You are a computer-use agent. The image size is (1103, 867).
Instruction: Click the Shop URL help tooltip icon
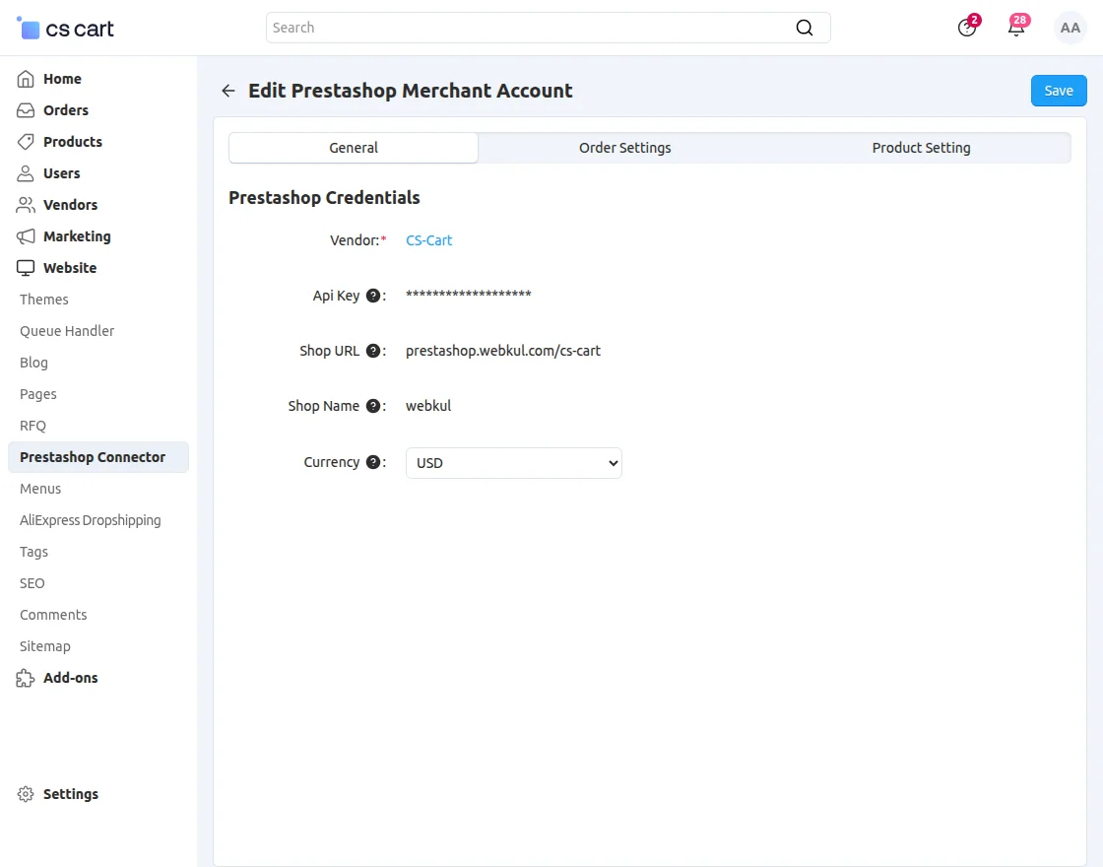click(x=373, y=351)
